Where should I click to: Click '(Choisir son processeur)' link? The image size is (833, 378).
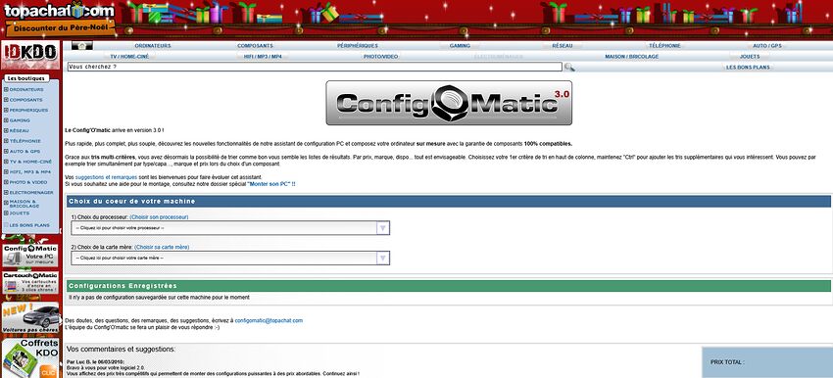pos(159,217)
